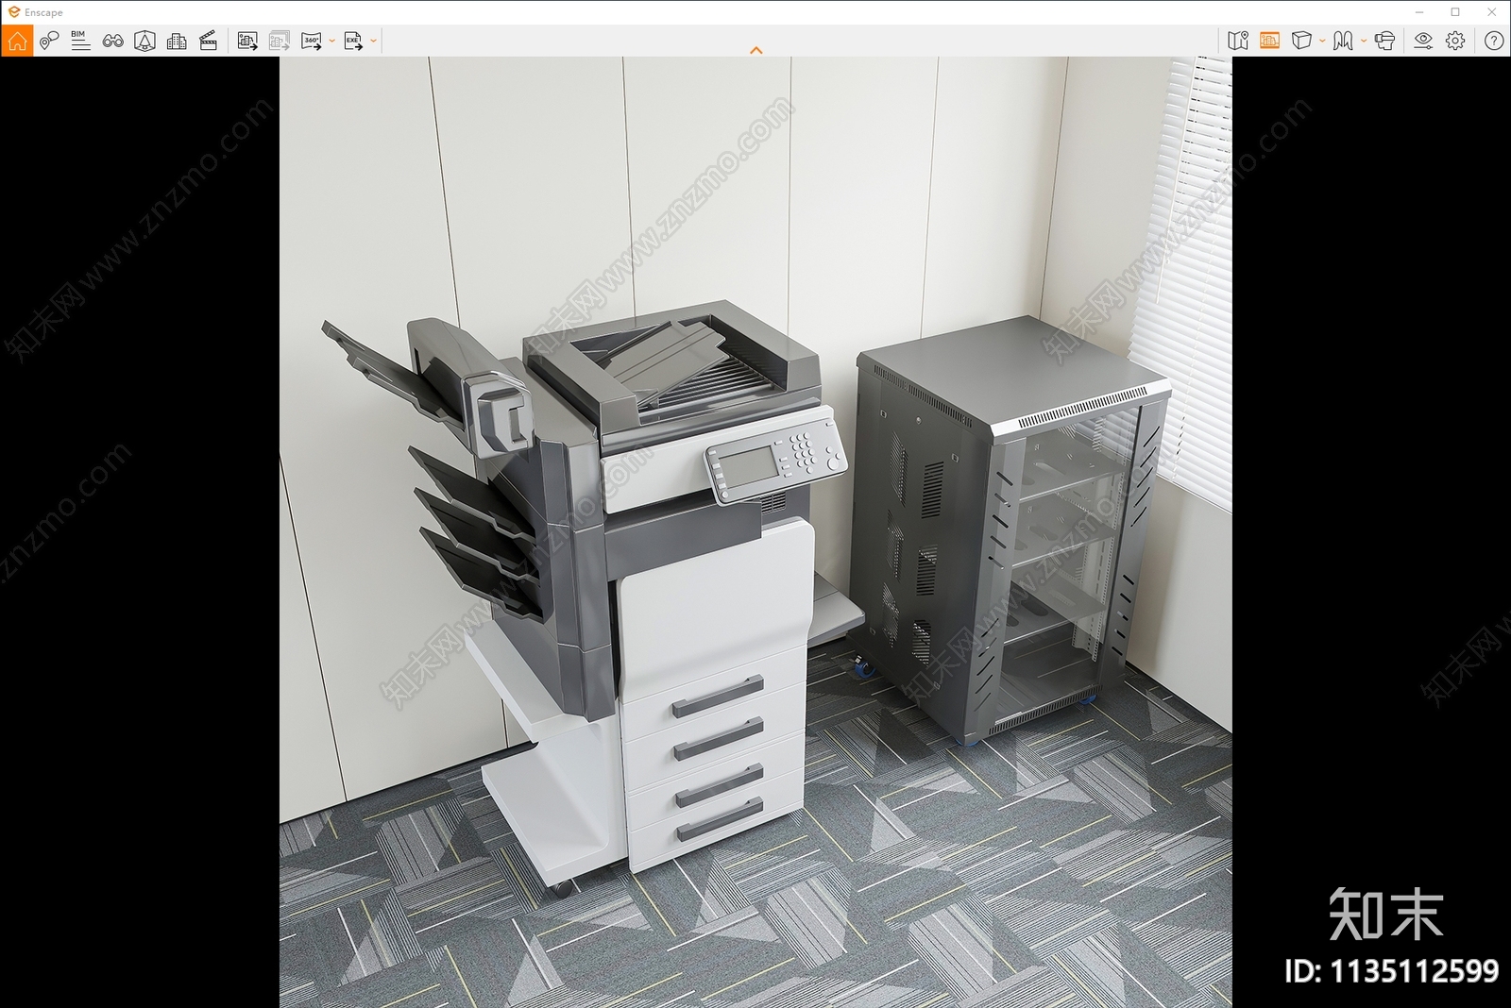The height and width of the screenshot is (1008, 1511).
Task: Close the Enscape window
Action: click(x=1492, y=12)
